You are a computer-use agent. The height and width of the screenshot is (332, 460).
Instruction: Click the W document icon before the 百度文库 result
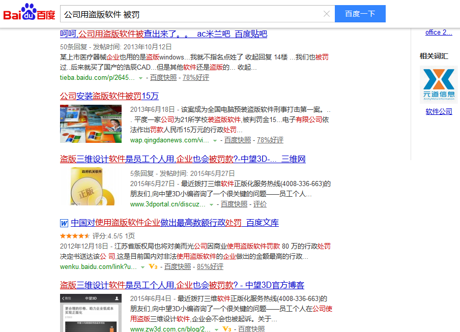tap(64, 223)
